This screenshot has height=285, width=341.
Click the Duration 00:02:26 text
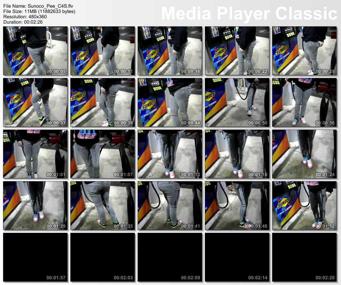click(x=23, y=22)
